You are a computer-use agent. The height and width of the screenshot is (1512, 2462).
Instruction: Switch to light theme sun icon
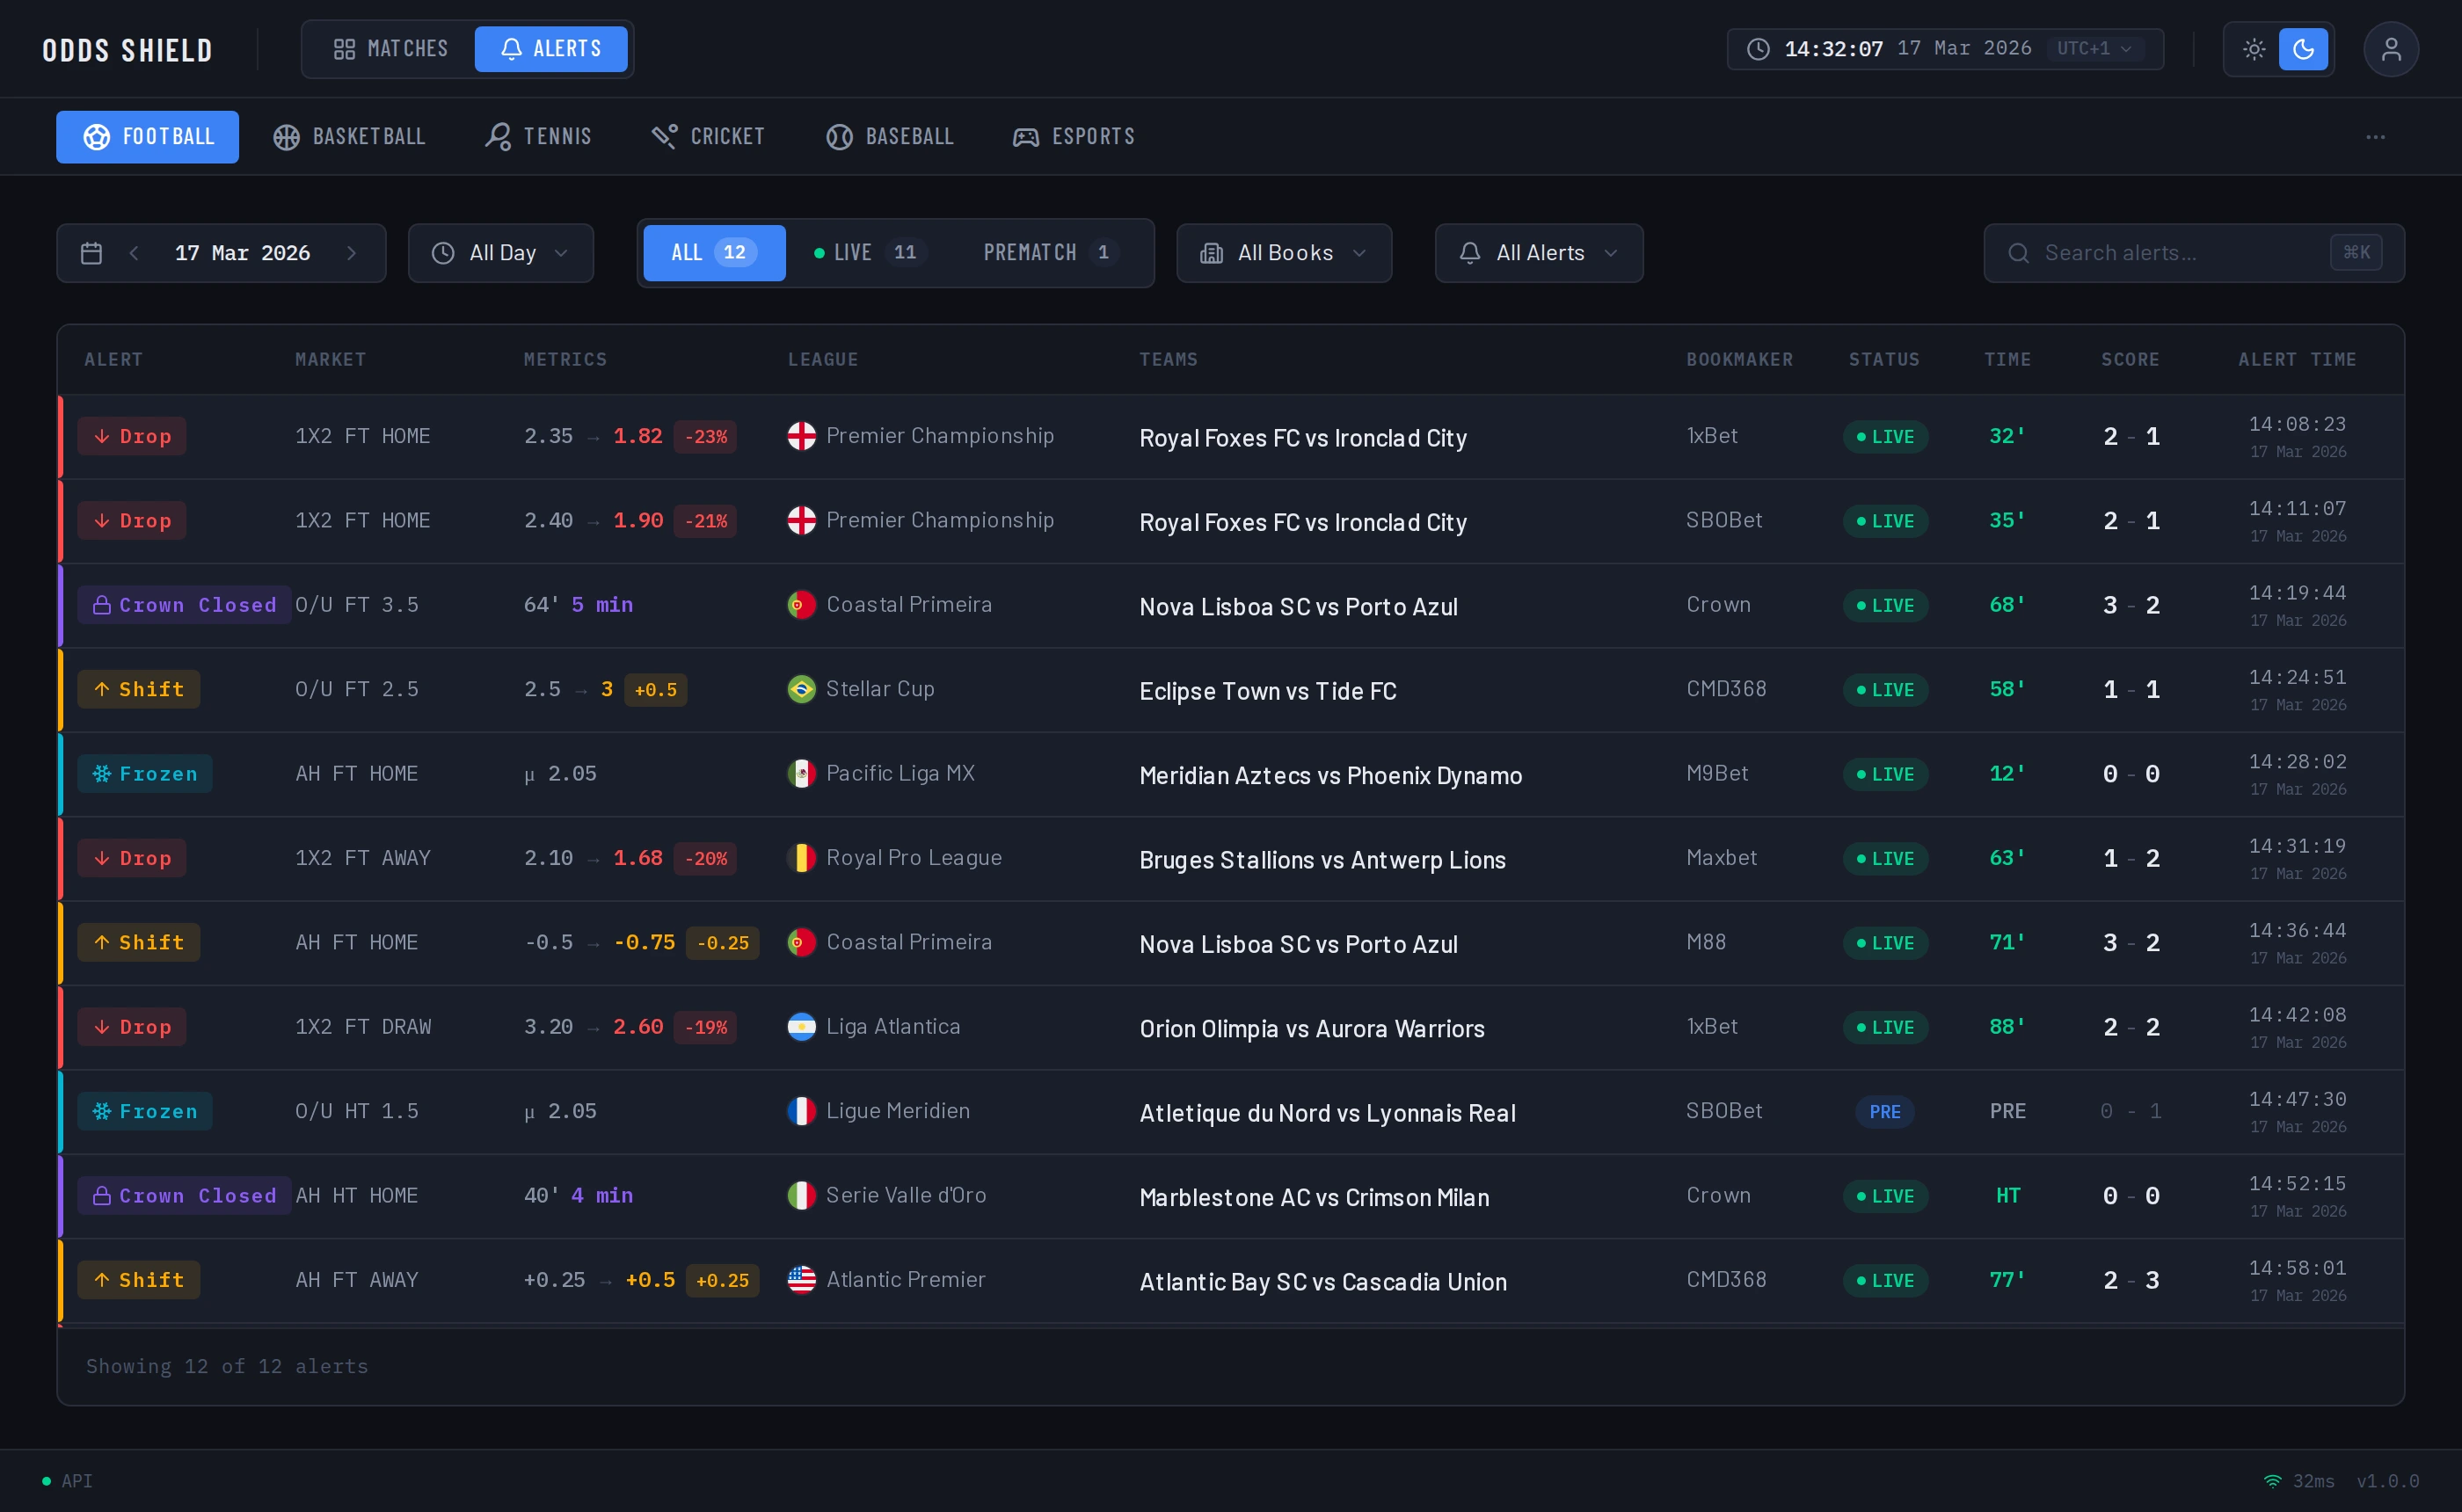[2254, 49]
